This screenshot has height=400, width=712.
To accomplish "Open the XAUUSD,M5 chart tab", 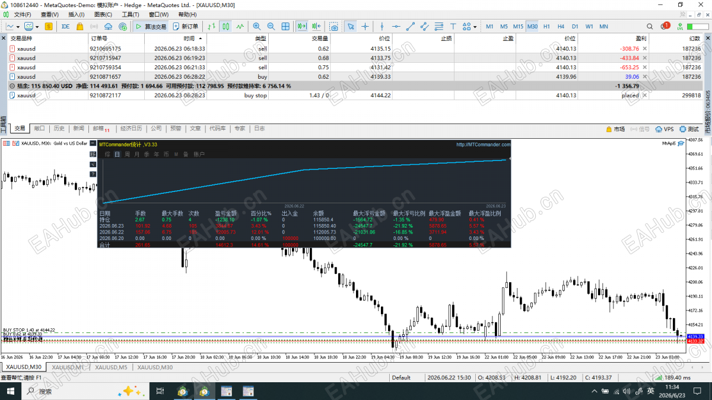I will [x=111, y=367].
